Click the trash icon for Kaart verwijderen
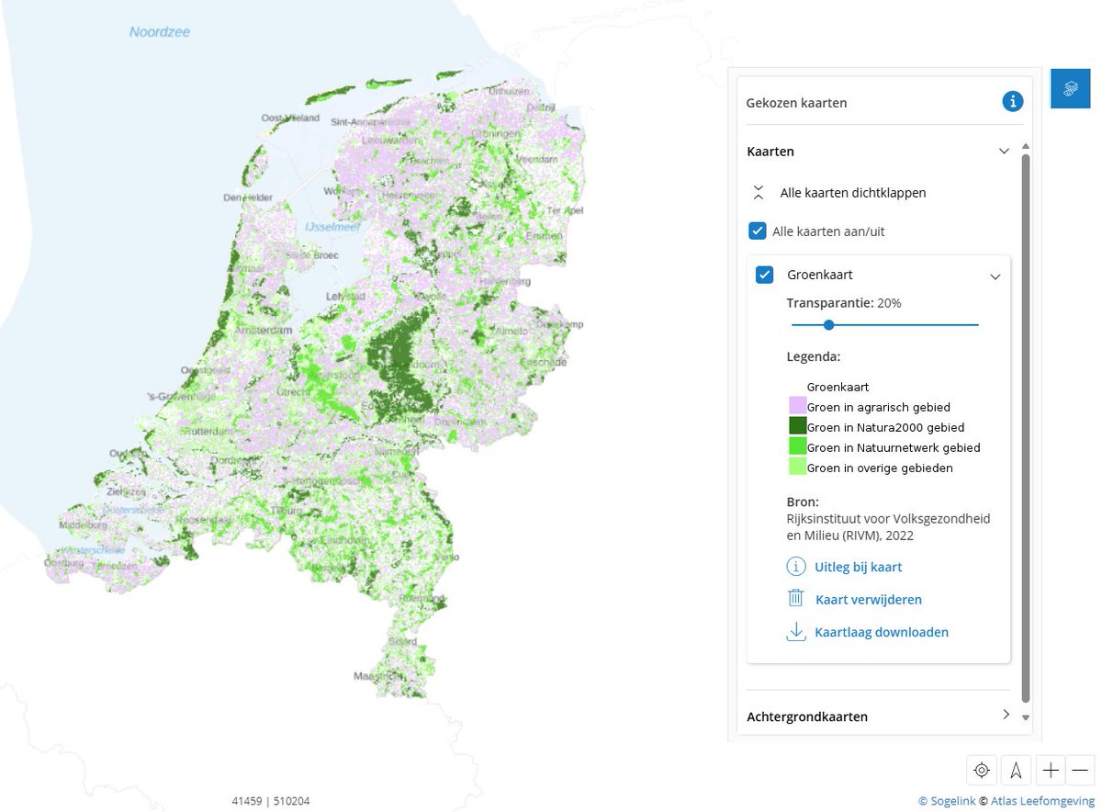The height and width of the screenshot is (812, 1102). click(x=794, y=598)
